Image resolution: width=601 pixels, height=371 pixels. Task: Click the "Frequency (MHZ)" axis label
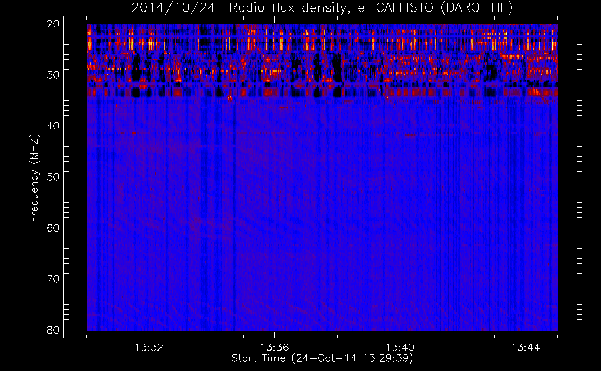pos(34,178)
